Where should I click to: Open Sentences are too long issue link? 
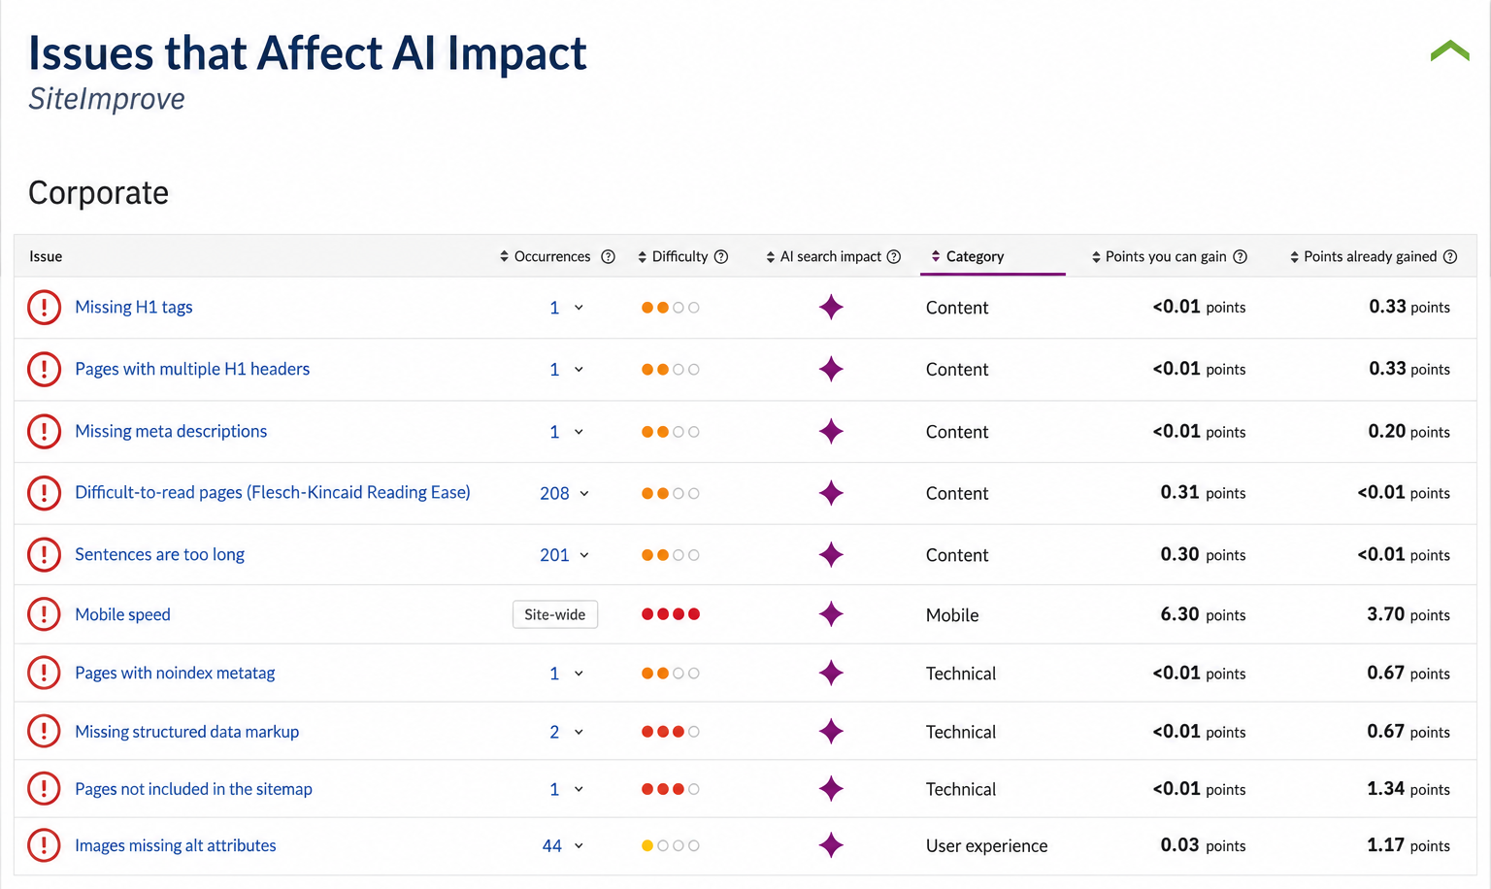[159, 554]
